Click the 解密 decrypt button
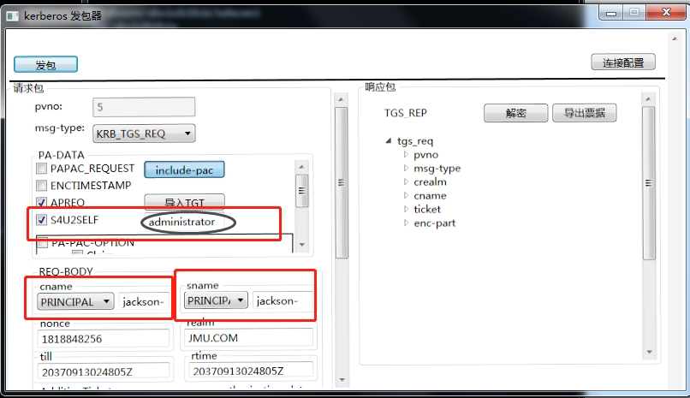Image resolution: width=690 pixels, height=398 pixels. [x=515, y=114]
